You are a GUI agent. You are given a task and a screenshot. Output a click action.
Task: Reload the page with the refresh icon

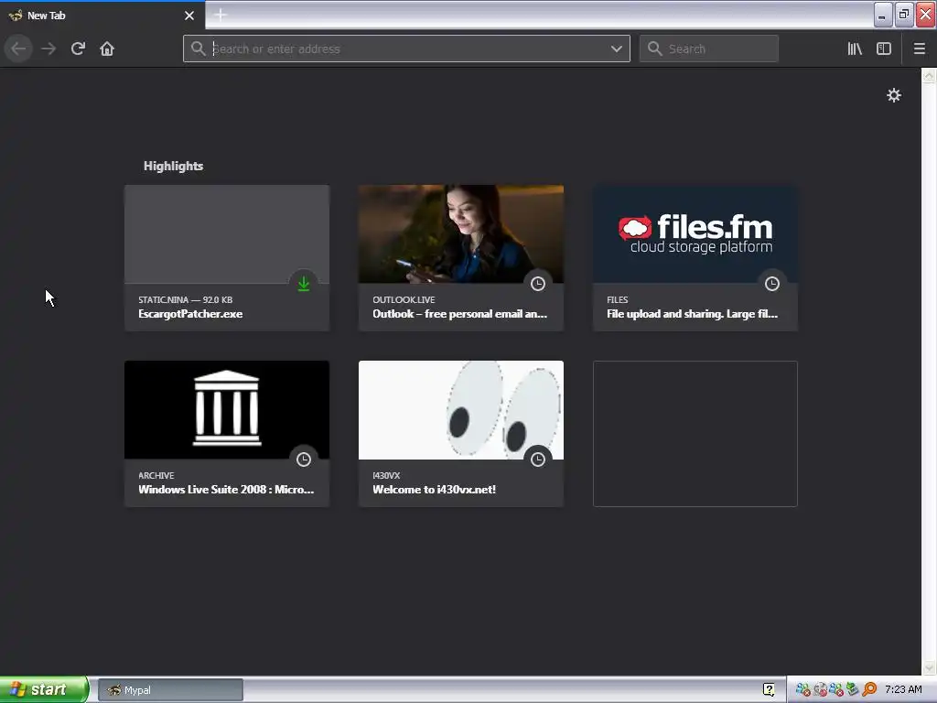point(78,49)
